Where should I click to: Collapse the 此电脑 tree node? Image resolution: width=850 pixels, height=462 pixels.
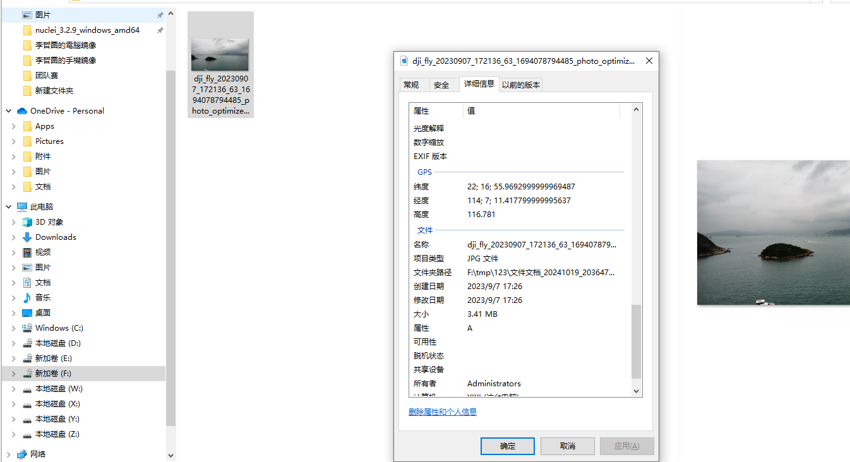pyautogui.click(x=9, y=207)
